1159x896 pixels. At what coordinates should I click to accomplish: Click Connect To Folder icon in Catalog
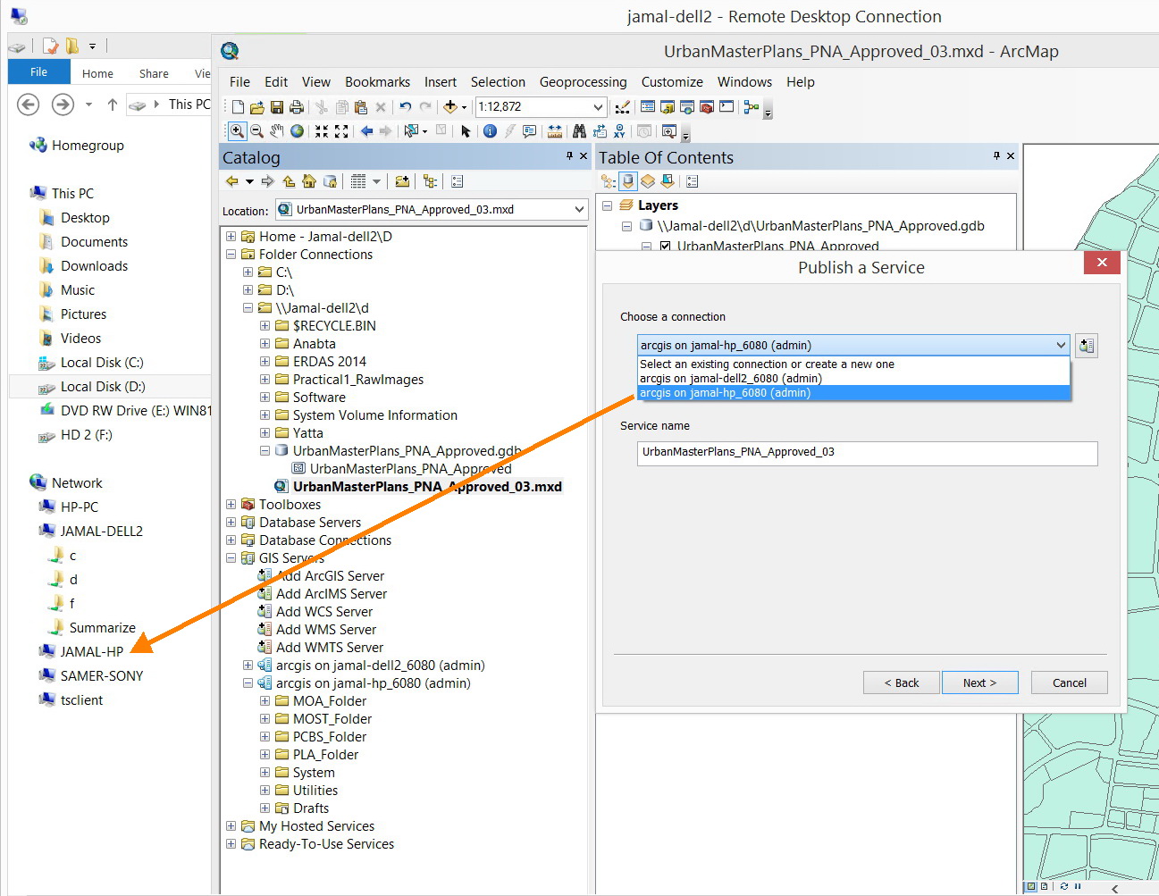tap(402, 181)
